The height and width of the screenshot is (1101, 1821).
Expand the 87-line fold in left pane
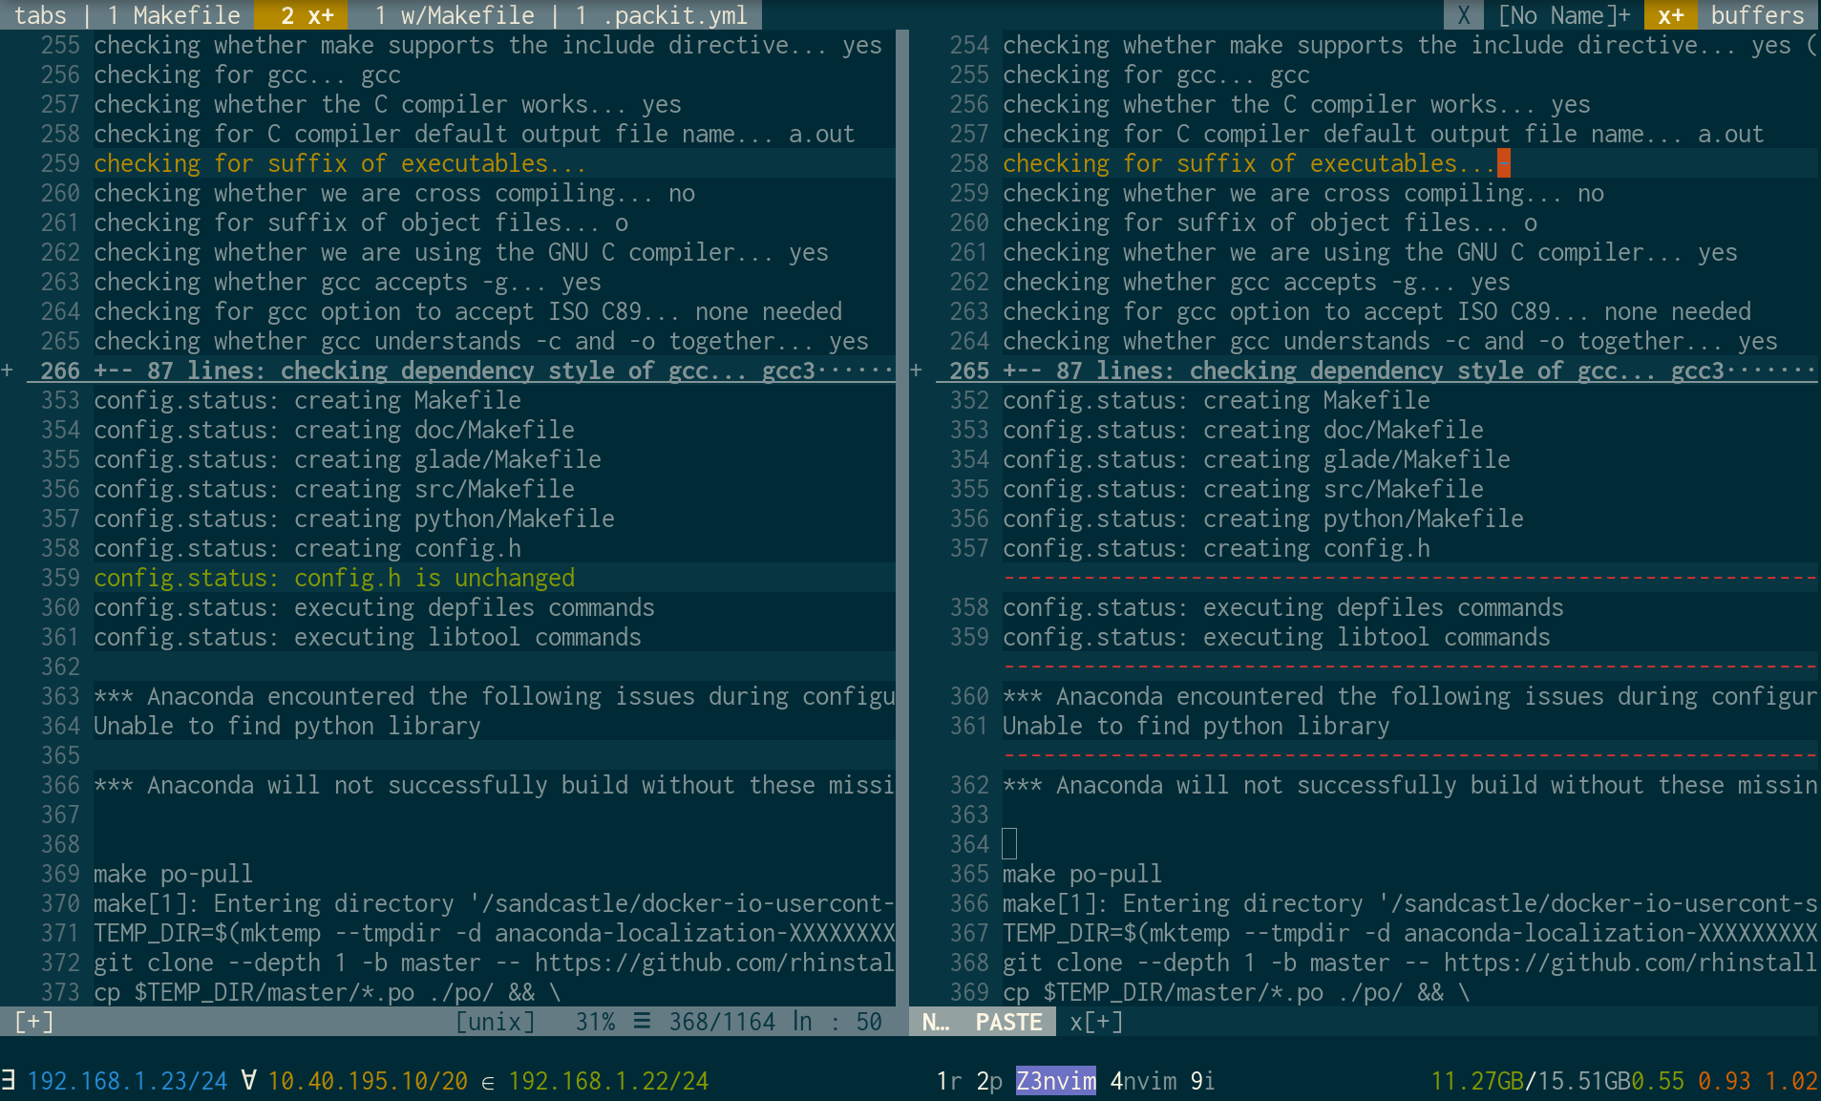382,371
